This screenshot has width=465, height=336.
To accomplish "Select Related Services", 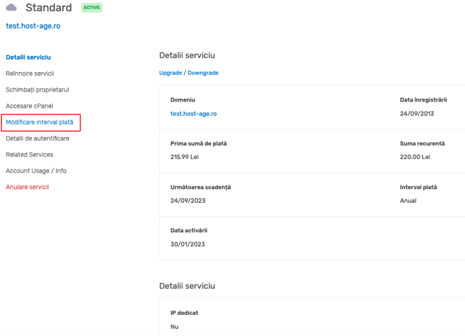I will tap(29, 154).
